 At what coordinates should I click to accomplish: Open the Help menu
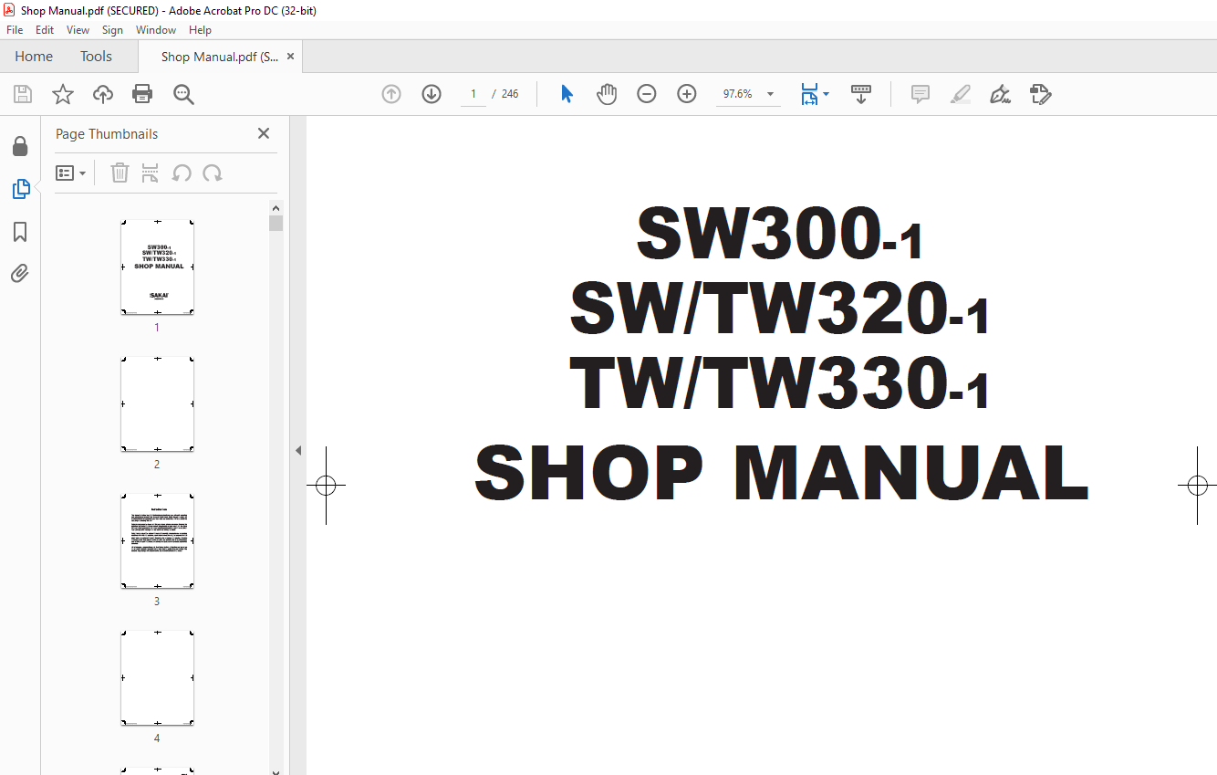pos(200,30)
